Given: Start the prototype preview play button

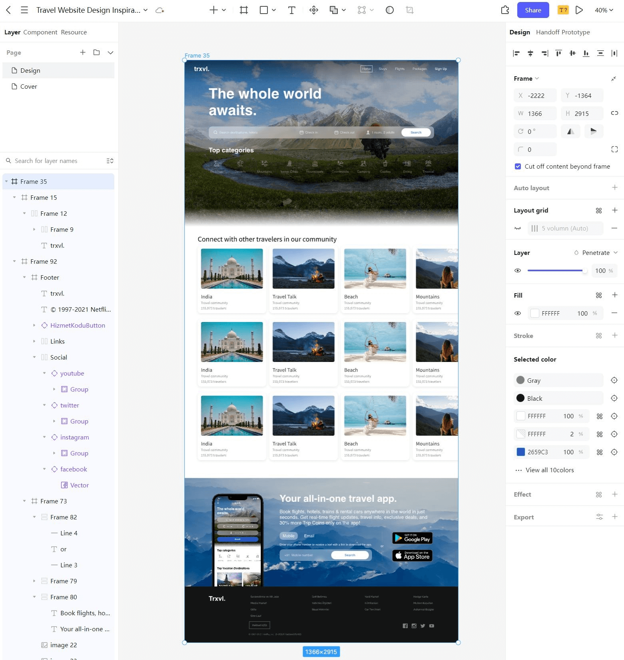Looking at the screenshot, I should [x=579, y=10].
